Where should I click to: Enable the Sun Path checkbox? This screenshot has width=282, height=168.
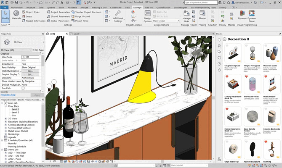24,88
